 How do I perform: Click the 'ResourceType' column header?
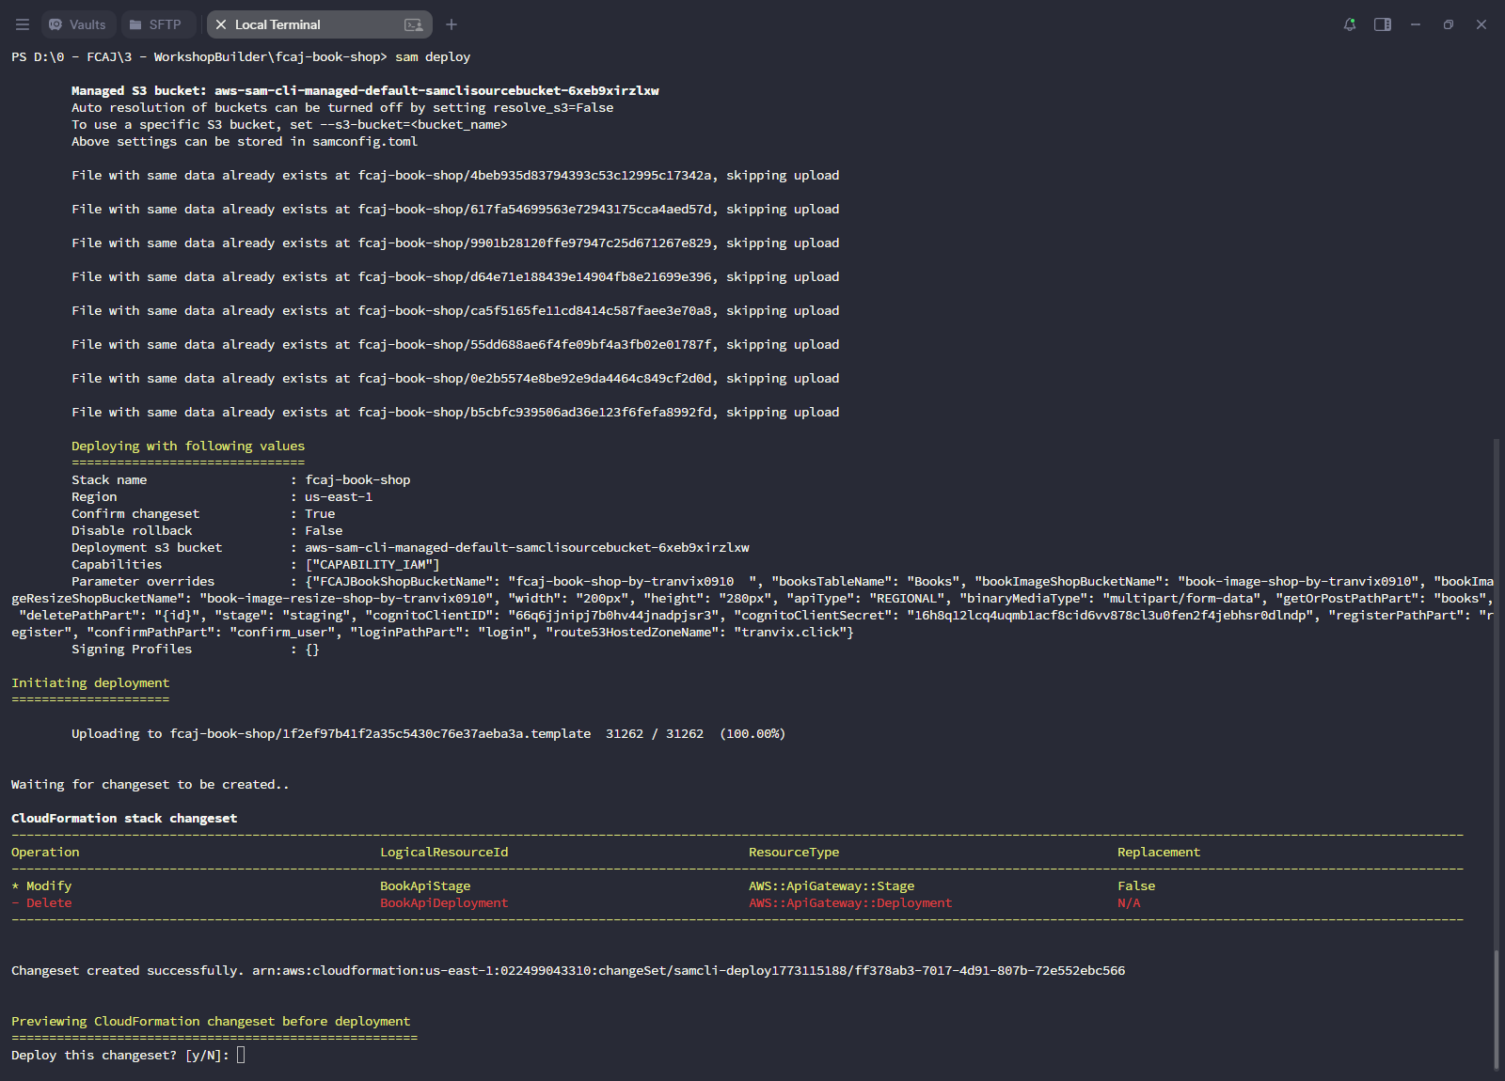(794, 852)
